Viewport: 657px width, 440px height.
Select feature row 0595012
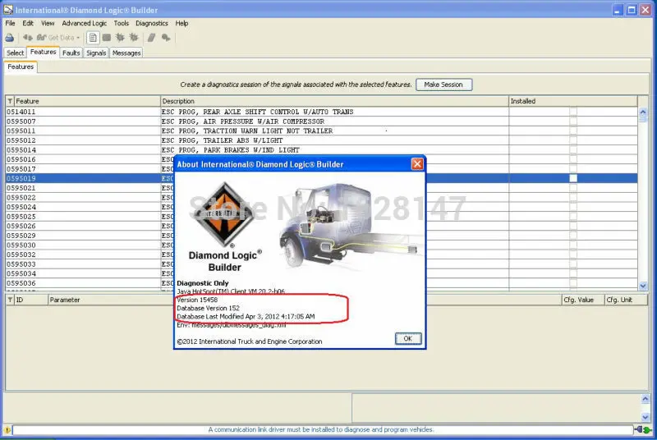321,140
